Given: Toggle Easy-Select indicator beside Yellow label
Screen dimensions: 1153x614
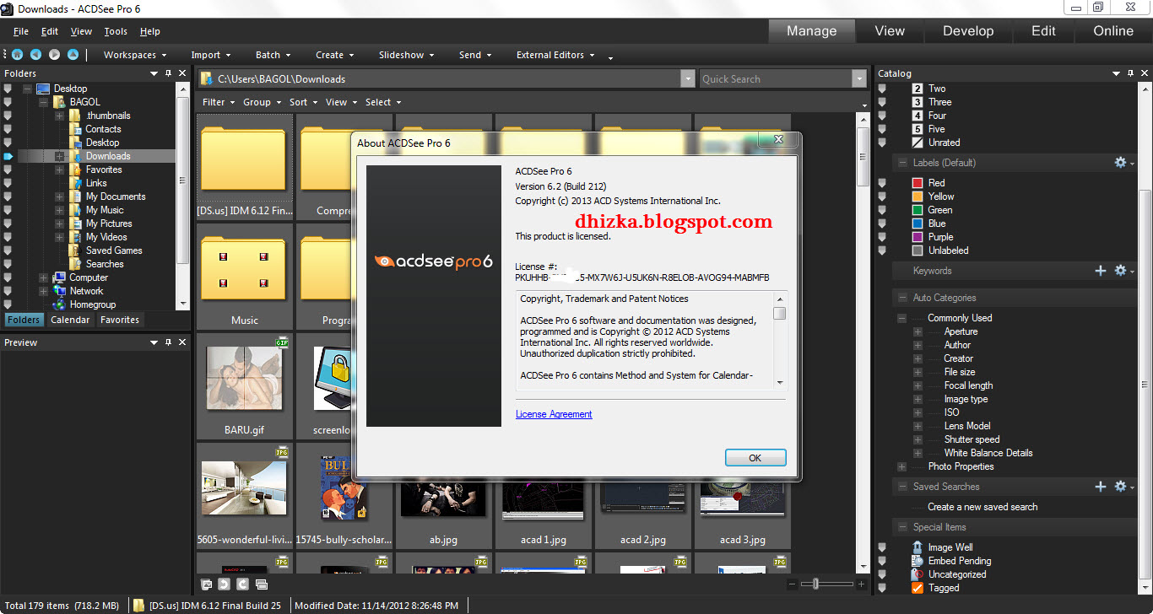Looking at the screenshot, I should [883, 197].
